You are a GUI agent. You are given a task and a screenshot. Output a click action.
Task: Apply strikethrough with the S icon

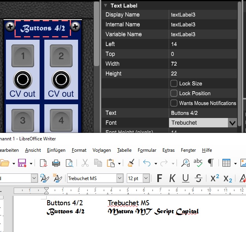(x=199, y=179)
